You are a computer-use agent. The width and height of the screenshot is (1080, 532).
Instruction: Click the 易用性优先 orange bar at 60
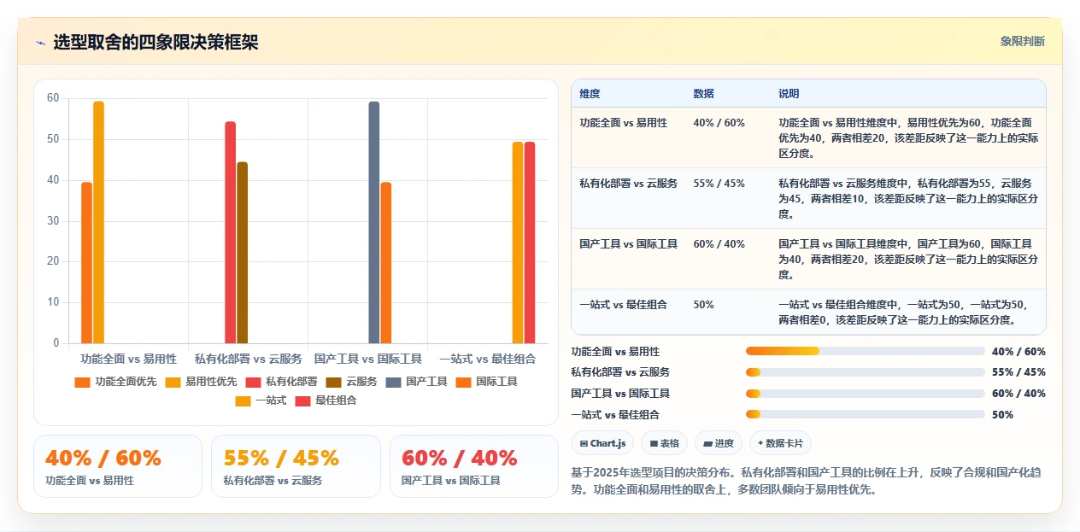[x=98, y=222]
